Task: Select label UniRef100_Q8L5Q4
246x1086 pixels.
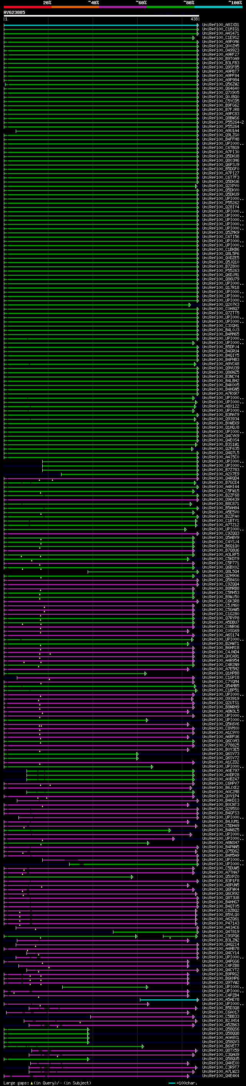Action: [221, 572]
